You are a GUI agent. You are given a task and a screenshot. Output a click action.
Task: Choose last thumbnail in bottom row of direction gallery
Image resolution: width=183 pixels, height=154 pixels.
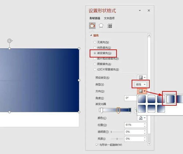click(x=161, y=109)
